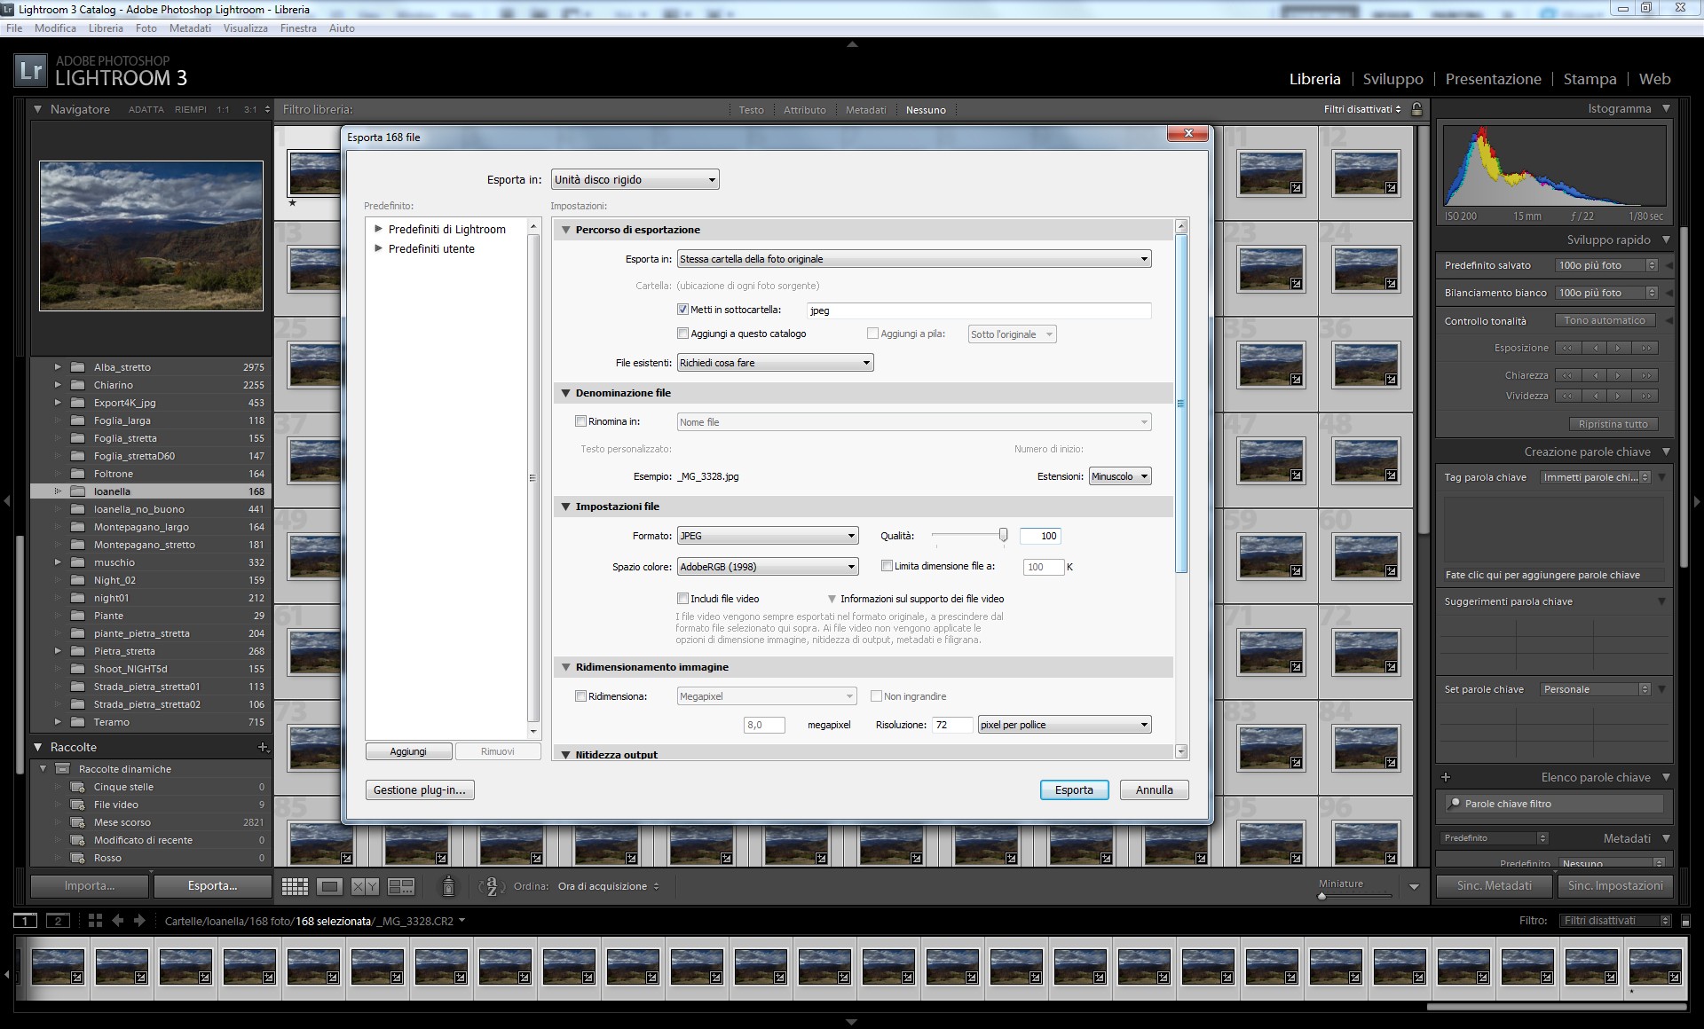The width and height of the screenshot is (1704, 1029).
Task: Select main window display 1 icon
Action: point(26,921)
